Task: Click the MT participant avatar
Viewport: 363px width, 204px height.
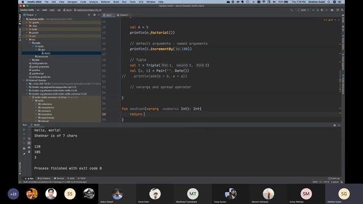Action: (193, 194)
